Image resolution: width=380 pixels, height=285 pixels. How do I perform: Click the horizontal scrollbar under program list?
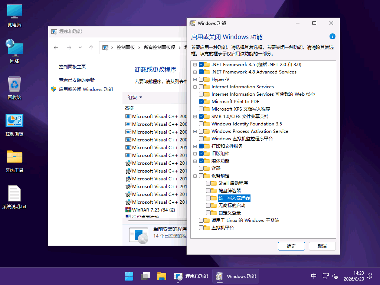click(x=157, y=221)
